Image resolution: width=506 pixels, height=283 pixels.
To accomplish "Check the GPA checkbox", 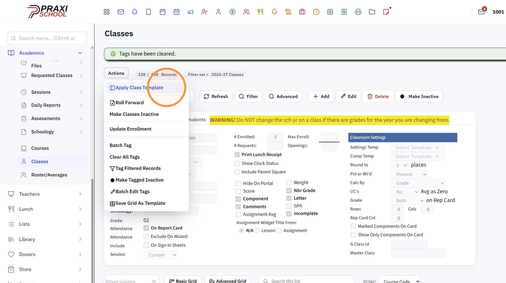I will (289, 206).
